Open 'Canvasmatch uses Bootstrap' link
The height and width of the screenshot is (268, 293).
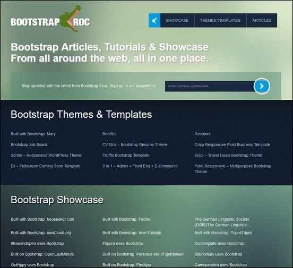click(x=221, y=265)
